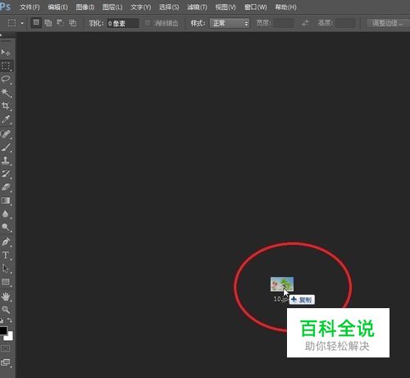
Task: Click the Refine Edge (调整边缘) button
Action: coord(387,23)
